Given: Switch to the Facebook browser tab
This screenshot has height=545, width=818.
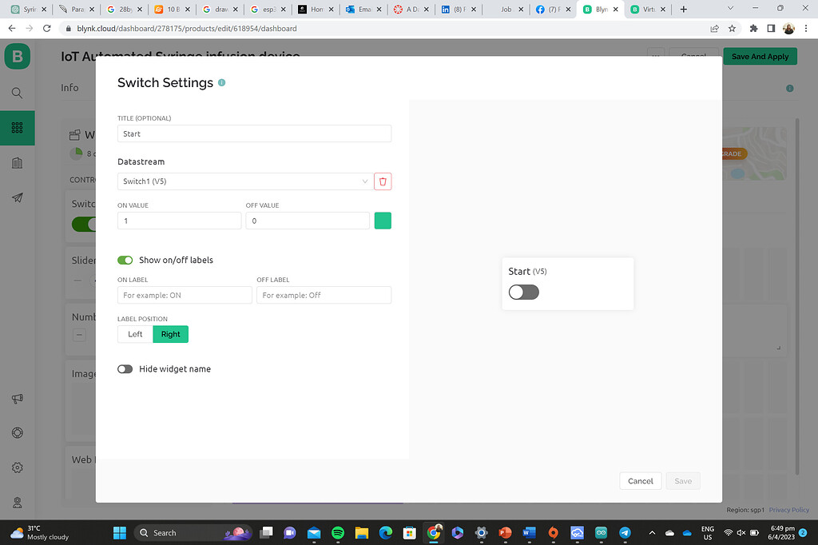Looking at the screenshot, I should pos(553,10).
